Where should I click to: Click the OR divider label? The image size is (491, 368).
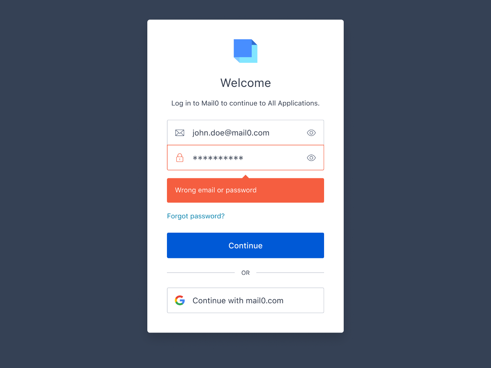pyautogui.click(x=245, y=273)
